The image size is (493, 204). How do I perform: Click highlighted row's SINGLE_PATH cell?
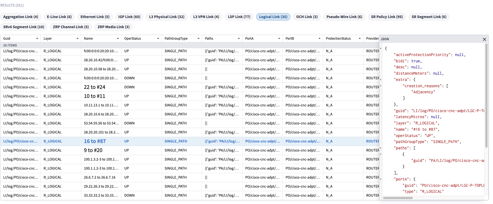(x=182, y=141)
